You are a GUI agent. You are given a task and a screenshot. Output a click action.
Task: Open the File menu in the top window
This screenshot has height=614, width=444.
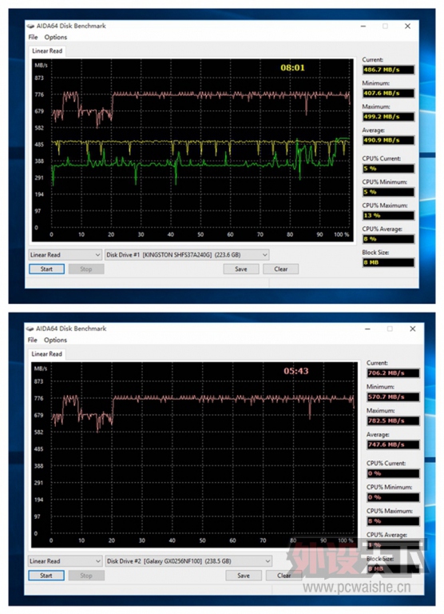point(33,38)
